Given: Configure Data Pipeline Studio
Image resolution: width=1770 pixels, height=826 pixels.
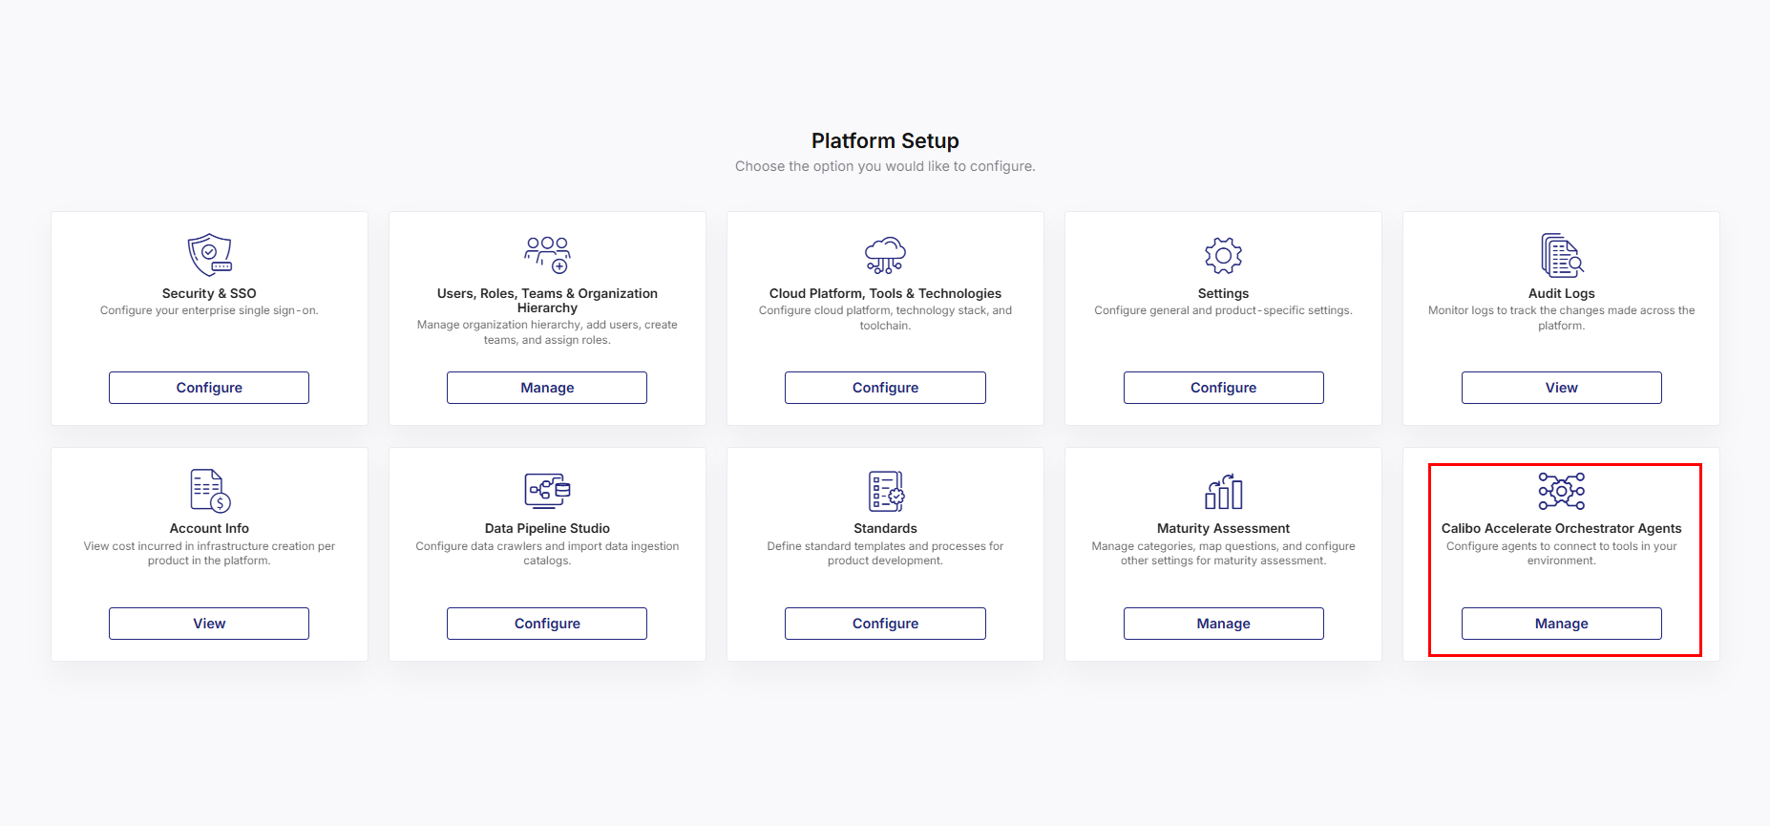Looking at the screenshot, I should (x=547, y=624).
